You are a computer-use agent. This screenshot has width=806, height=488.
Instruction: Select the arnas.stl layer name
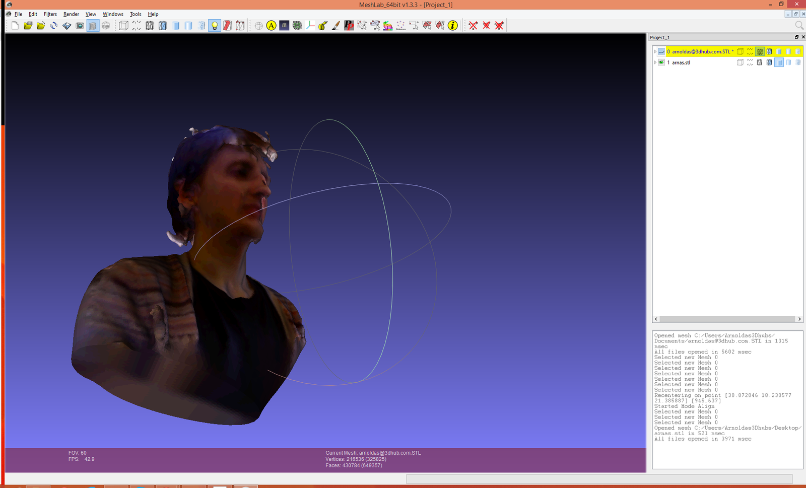tap(681, 62)
